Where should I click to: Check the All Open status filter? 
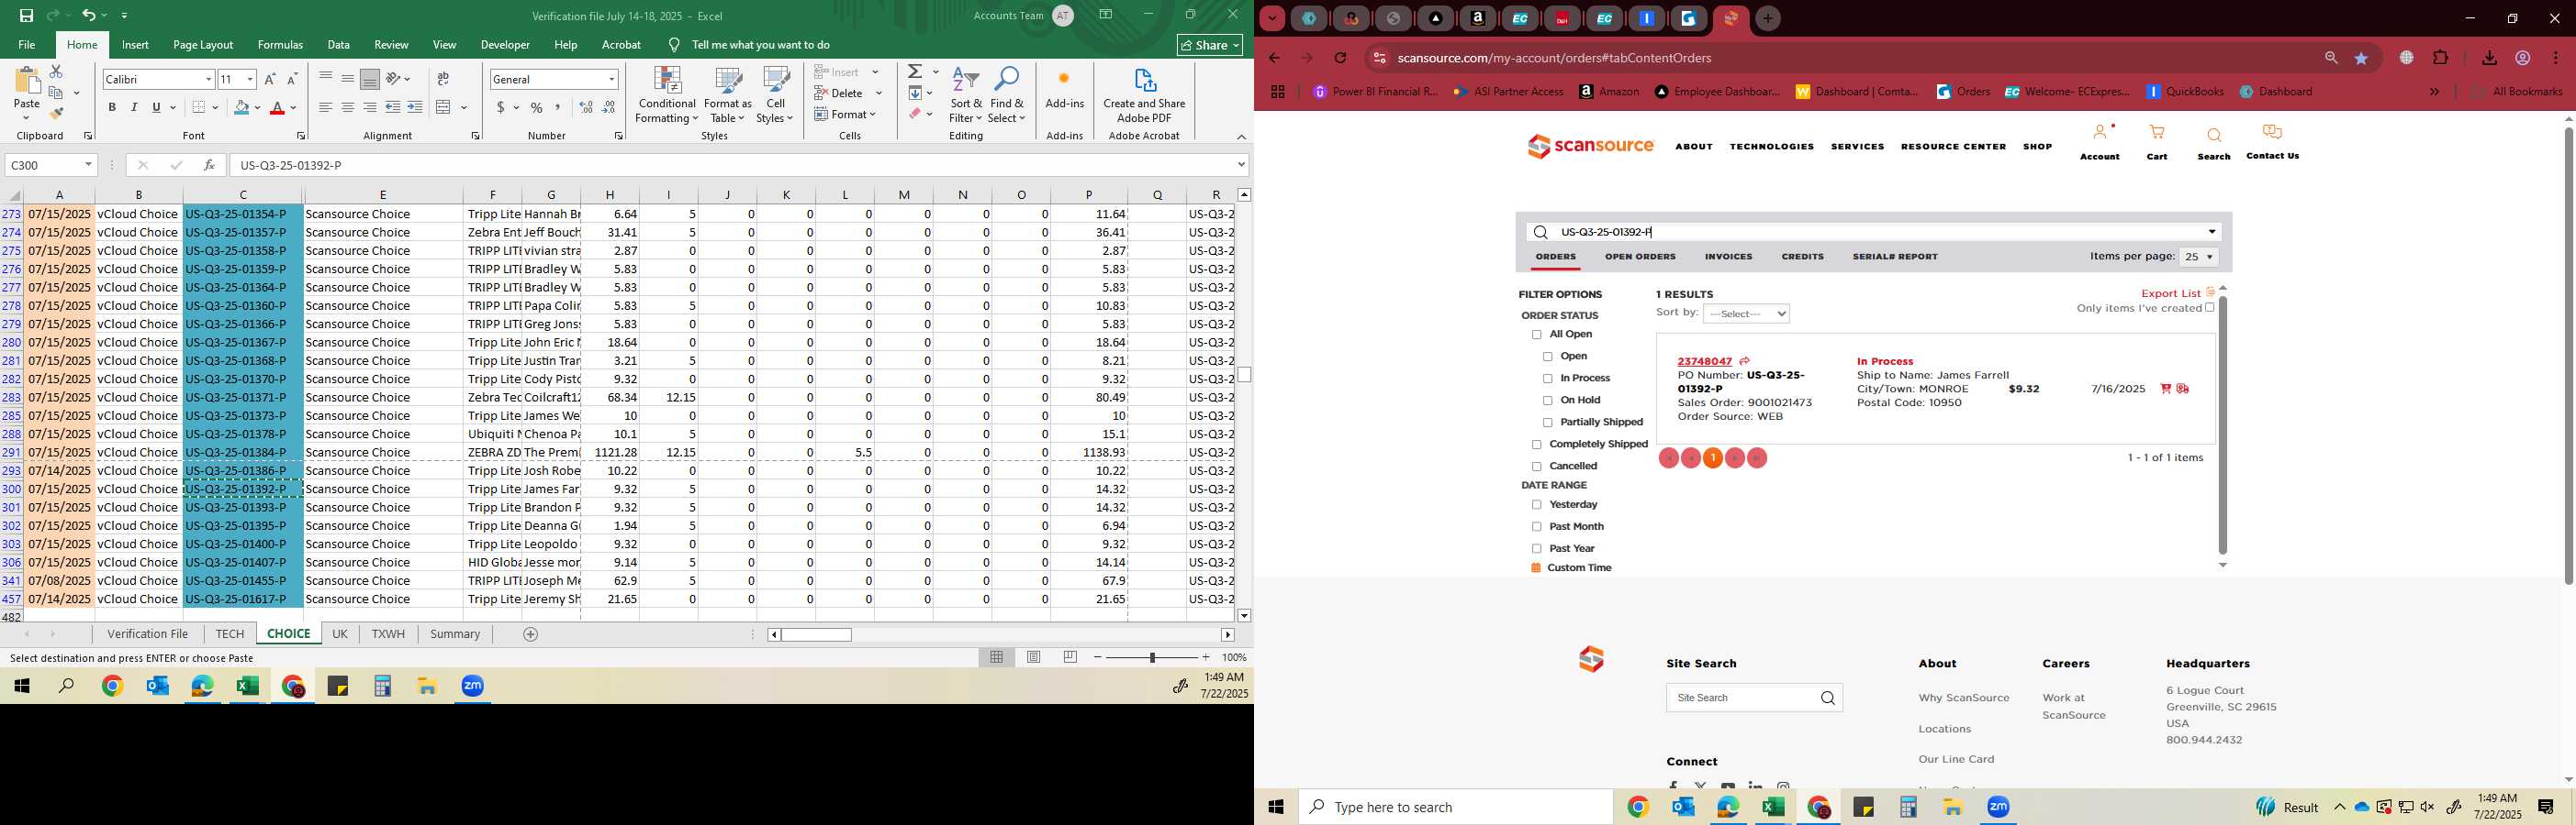(x=1537, y=335)
